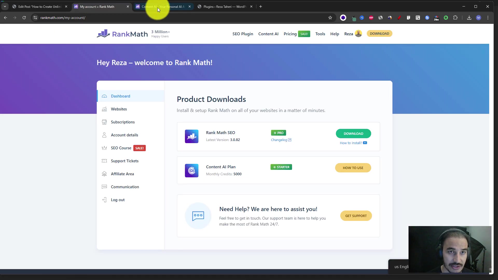Open Pricing in the top navigation
This screenshot has width=498, height=280.
click(290, 34)
